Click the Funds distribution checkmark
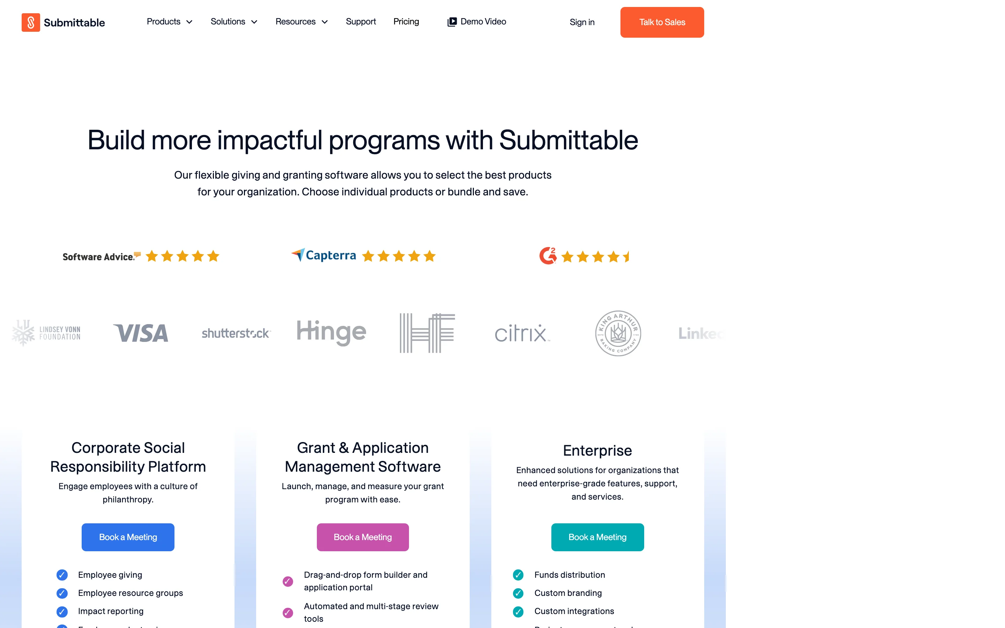The image size is (1005, 628). coord(518,575)
